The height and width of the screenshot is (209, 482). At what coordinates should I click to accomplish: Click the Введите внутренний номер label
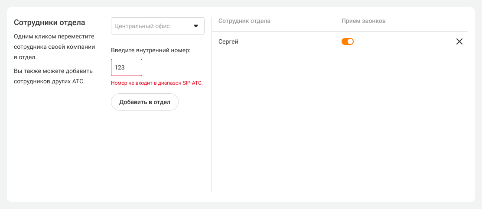click(151, 50)
